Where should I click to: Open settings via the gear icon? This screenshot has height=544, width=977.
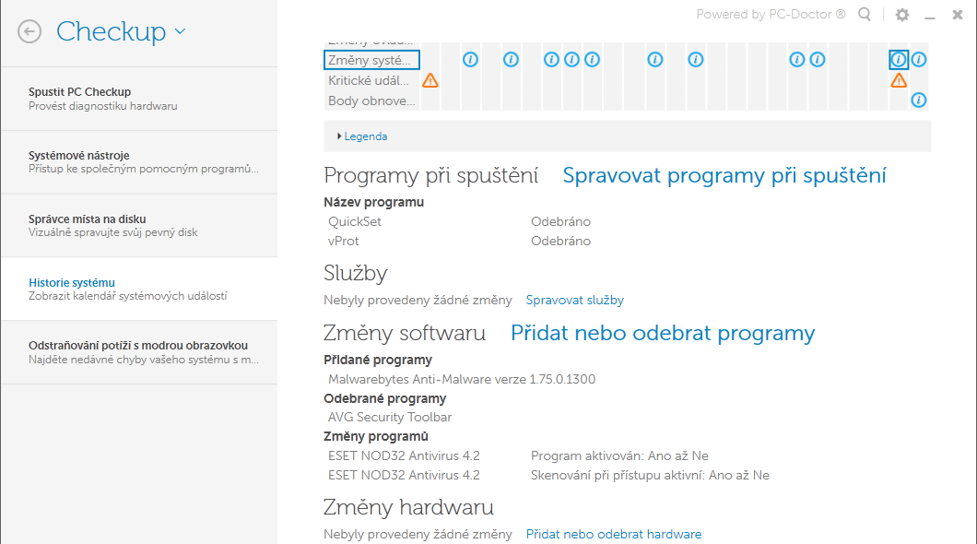[902, 15]
